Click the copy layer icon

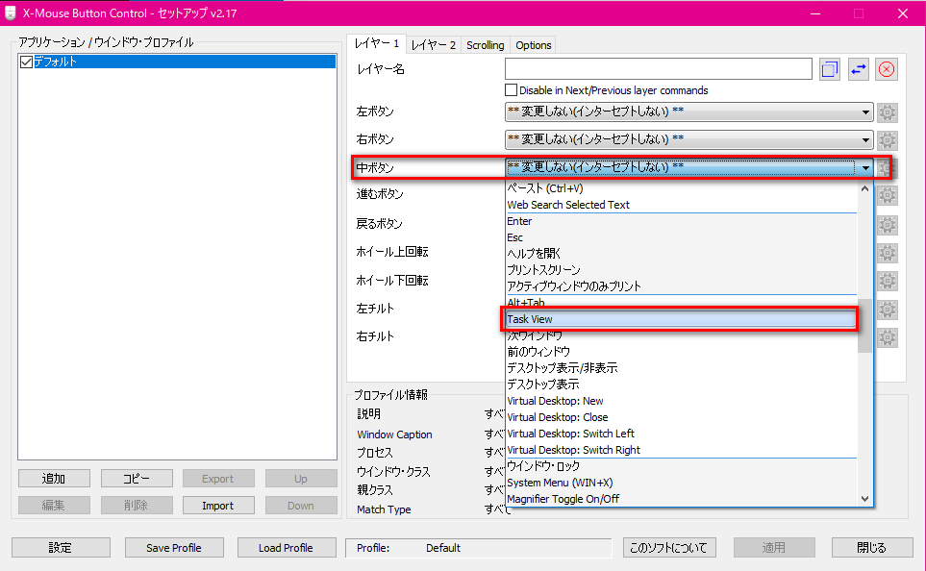pyautogui.click(x=830, y=69)
